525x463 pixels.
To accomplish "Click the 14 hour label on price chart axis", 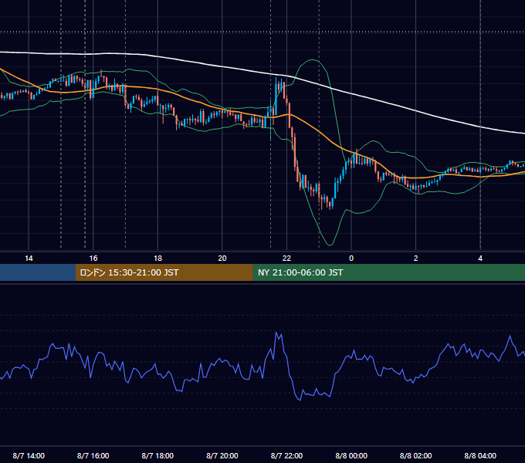I will click(x=29, y=259).
